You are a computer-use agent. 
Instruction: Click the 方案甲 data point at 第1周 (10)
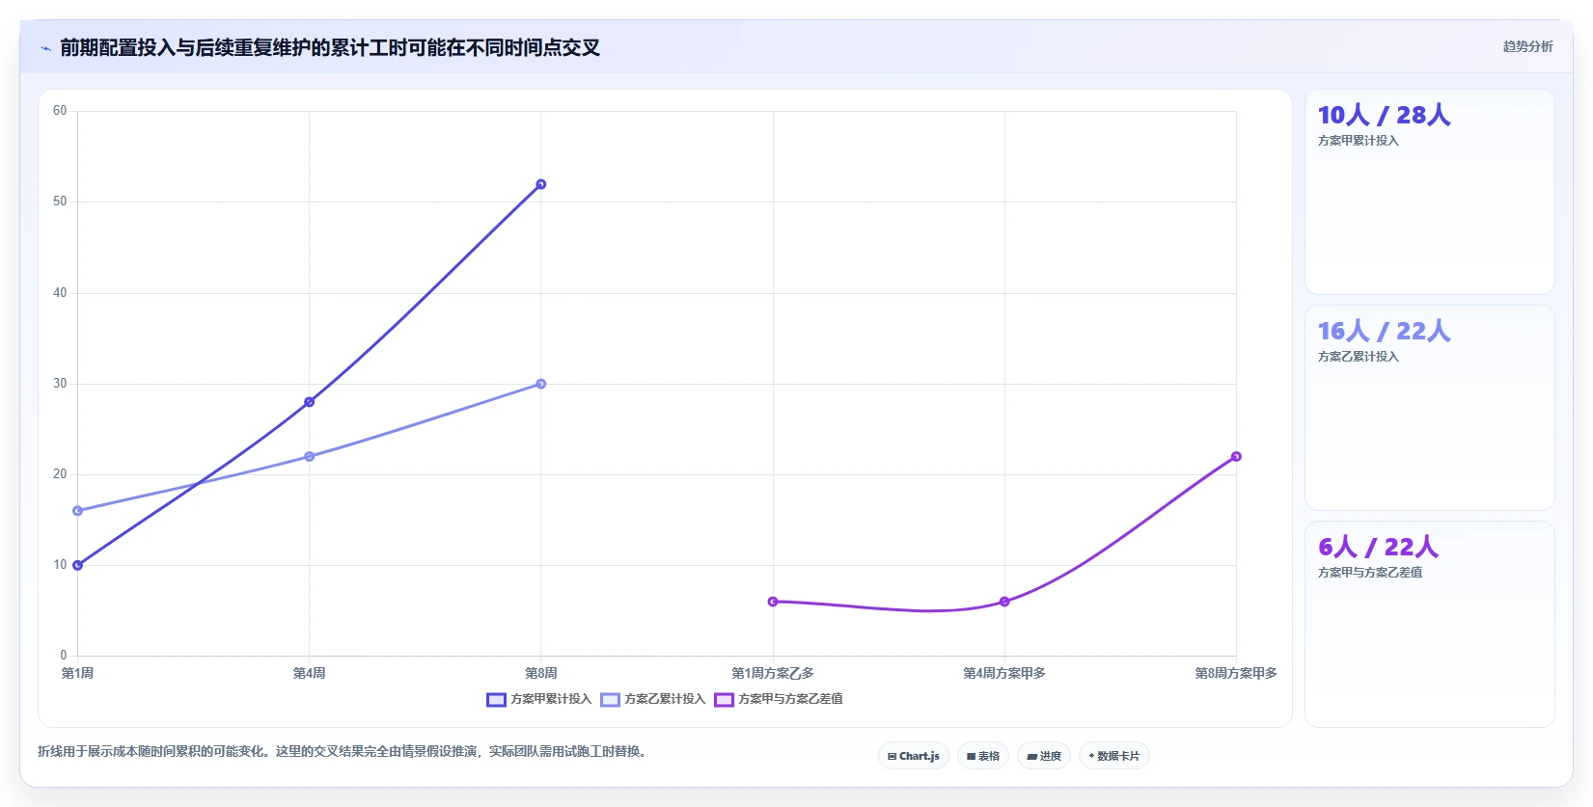(78, 565)
